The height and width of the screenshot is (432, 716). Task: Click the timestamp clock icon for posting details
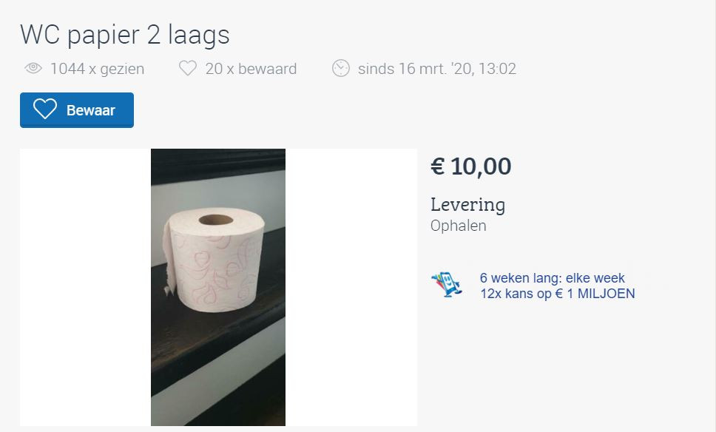pos(340,68)
